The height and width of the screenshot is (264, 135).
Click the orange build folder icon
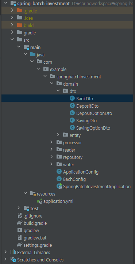[20, 25]
